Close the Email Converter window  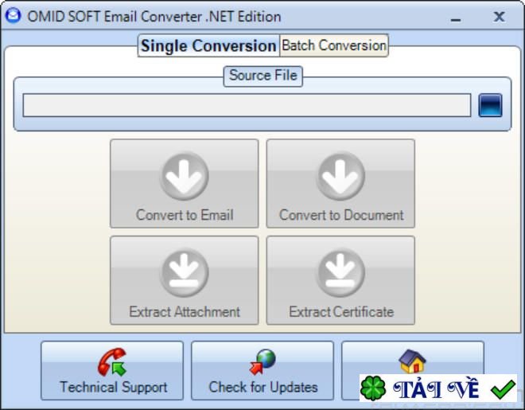click(x=500, y=17)
